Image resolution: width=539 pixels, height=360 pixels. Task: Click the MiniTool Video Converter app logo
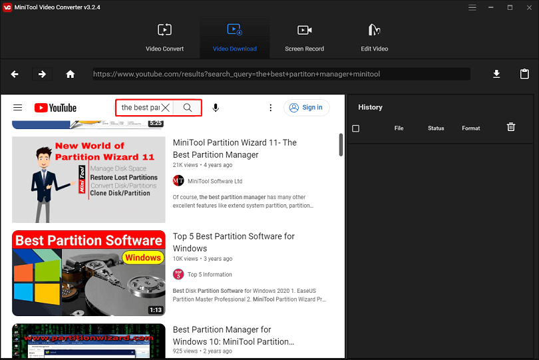pos(7,7)
